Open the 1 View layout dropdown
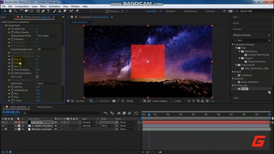 click(180, 101)
